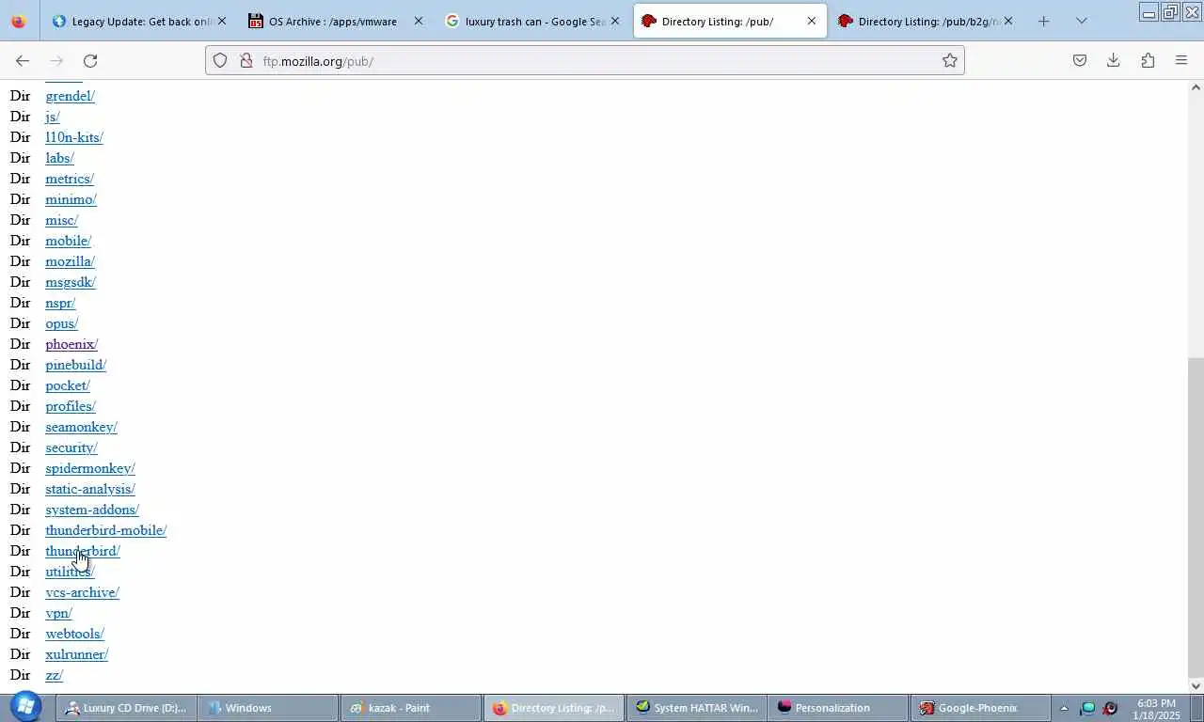This screenshot has height=722, width=1204.
Task: Open the mobile/ directory link
Action: (68, 241)
